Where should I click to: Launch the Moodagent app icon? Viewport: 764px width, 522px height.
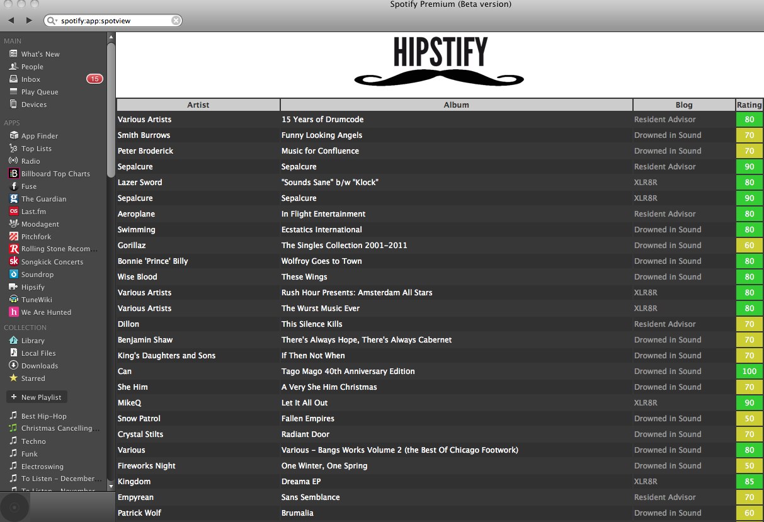point(14,224)
